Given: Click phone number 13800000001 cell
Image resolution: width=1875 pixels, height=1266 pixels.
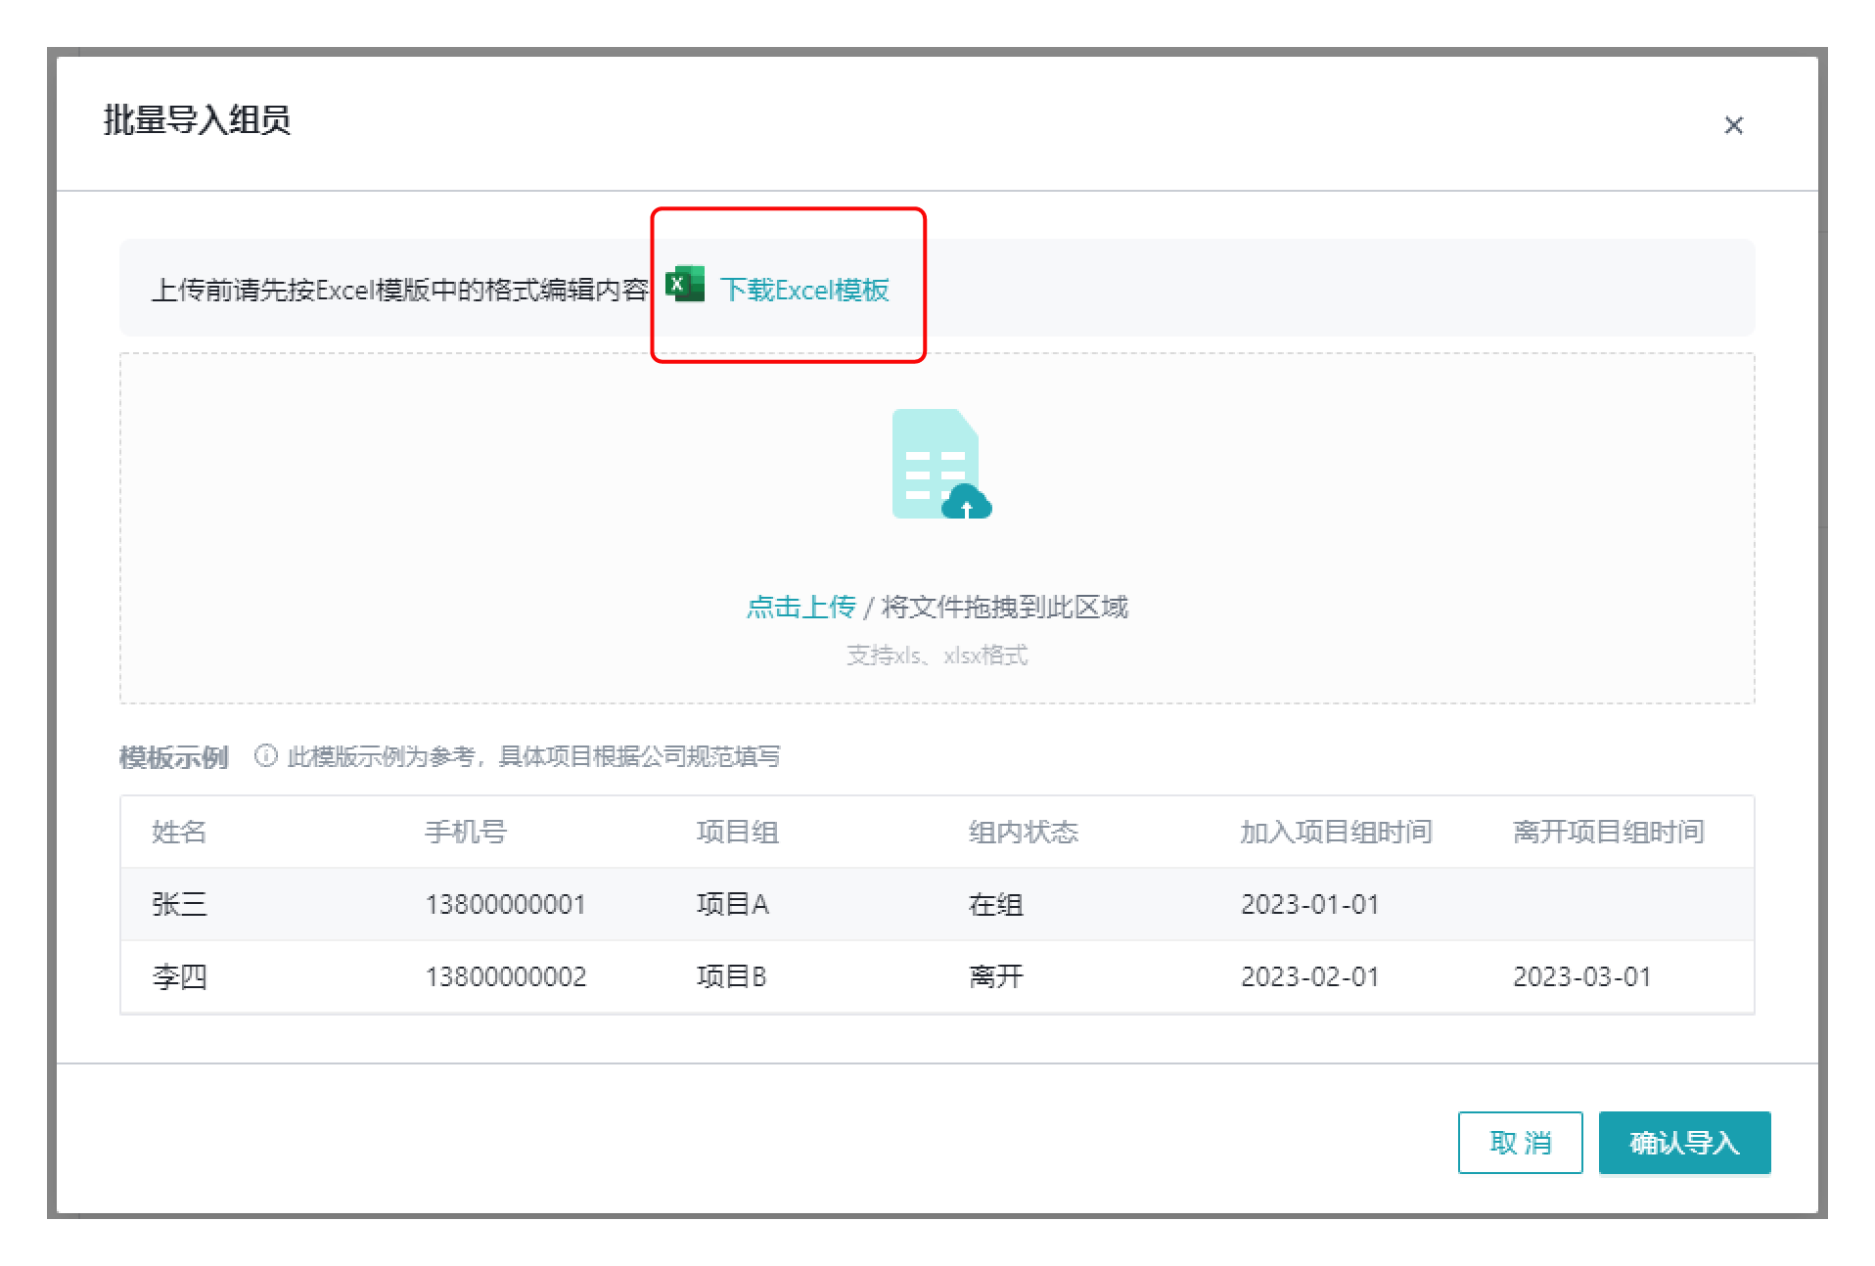Looking at the screenshot, I should (x=505, y=904).
